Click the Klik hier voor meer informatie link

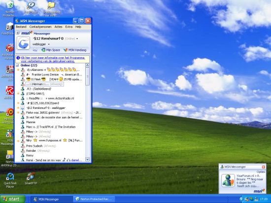pos(53,59)
